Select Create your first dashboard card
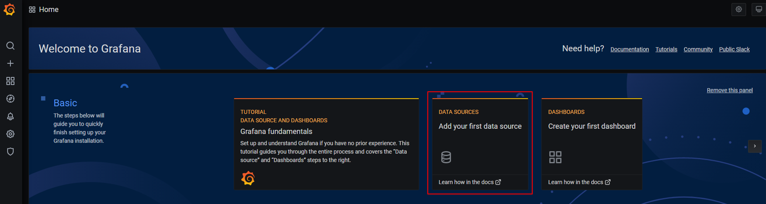 [x=592, y=127]
